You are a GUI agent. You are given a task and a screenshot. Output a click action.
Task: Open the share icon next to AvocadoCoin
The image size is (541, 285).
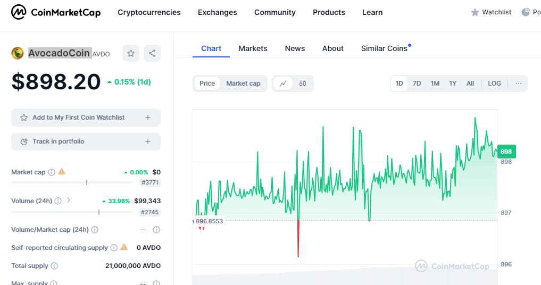click(x=152, y=53)
